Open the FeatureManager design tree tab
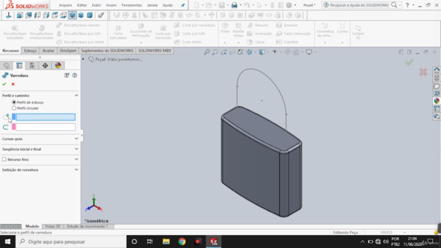Viewport: 441px width, 248px height. [x=7, y=65]
